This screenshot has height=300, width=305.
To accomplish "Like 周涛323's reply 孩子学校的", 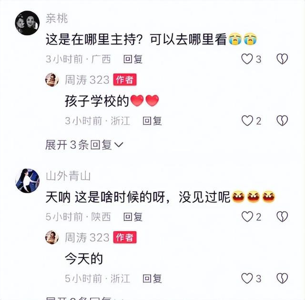I will 247,121.
